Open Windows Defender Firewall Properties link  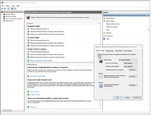[41, 61]
